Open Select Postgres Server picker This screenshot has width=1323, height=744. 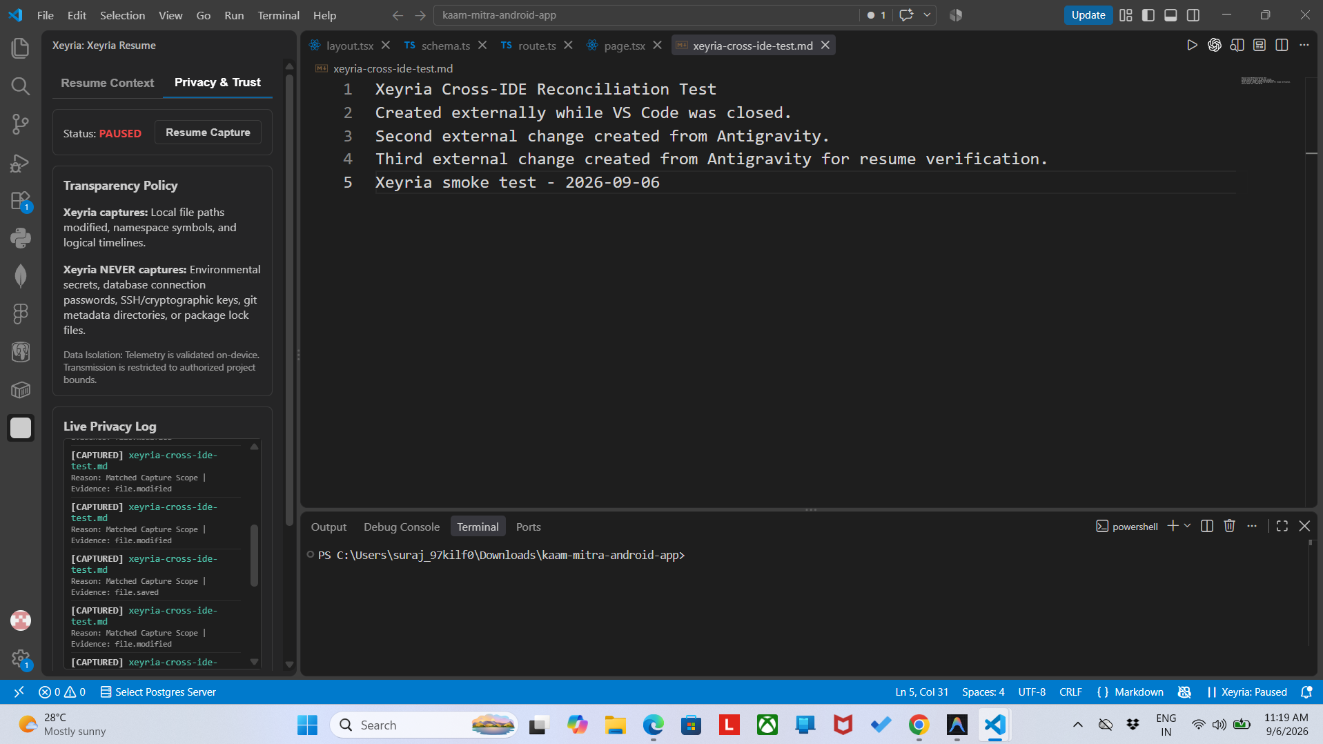tap(158, 692)
